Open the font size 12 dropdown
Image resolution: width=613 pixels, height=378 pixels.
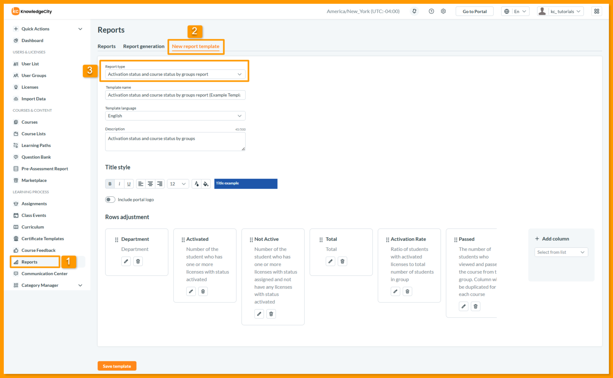click(x=178, y=184)
